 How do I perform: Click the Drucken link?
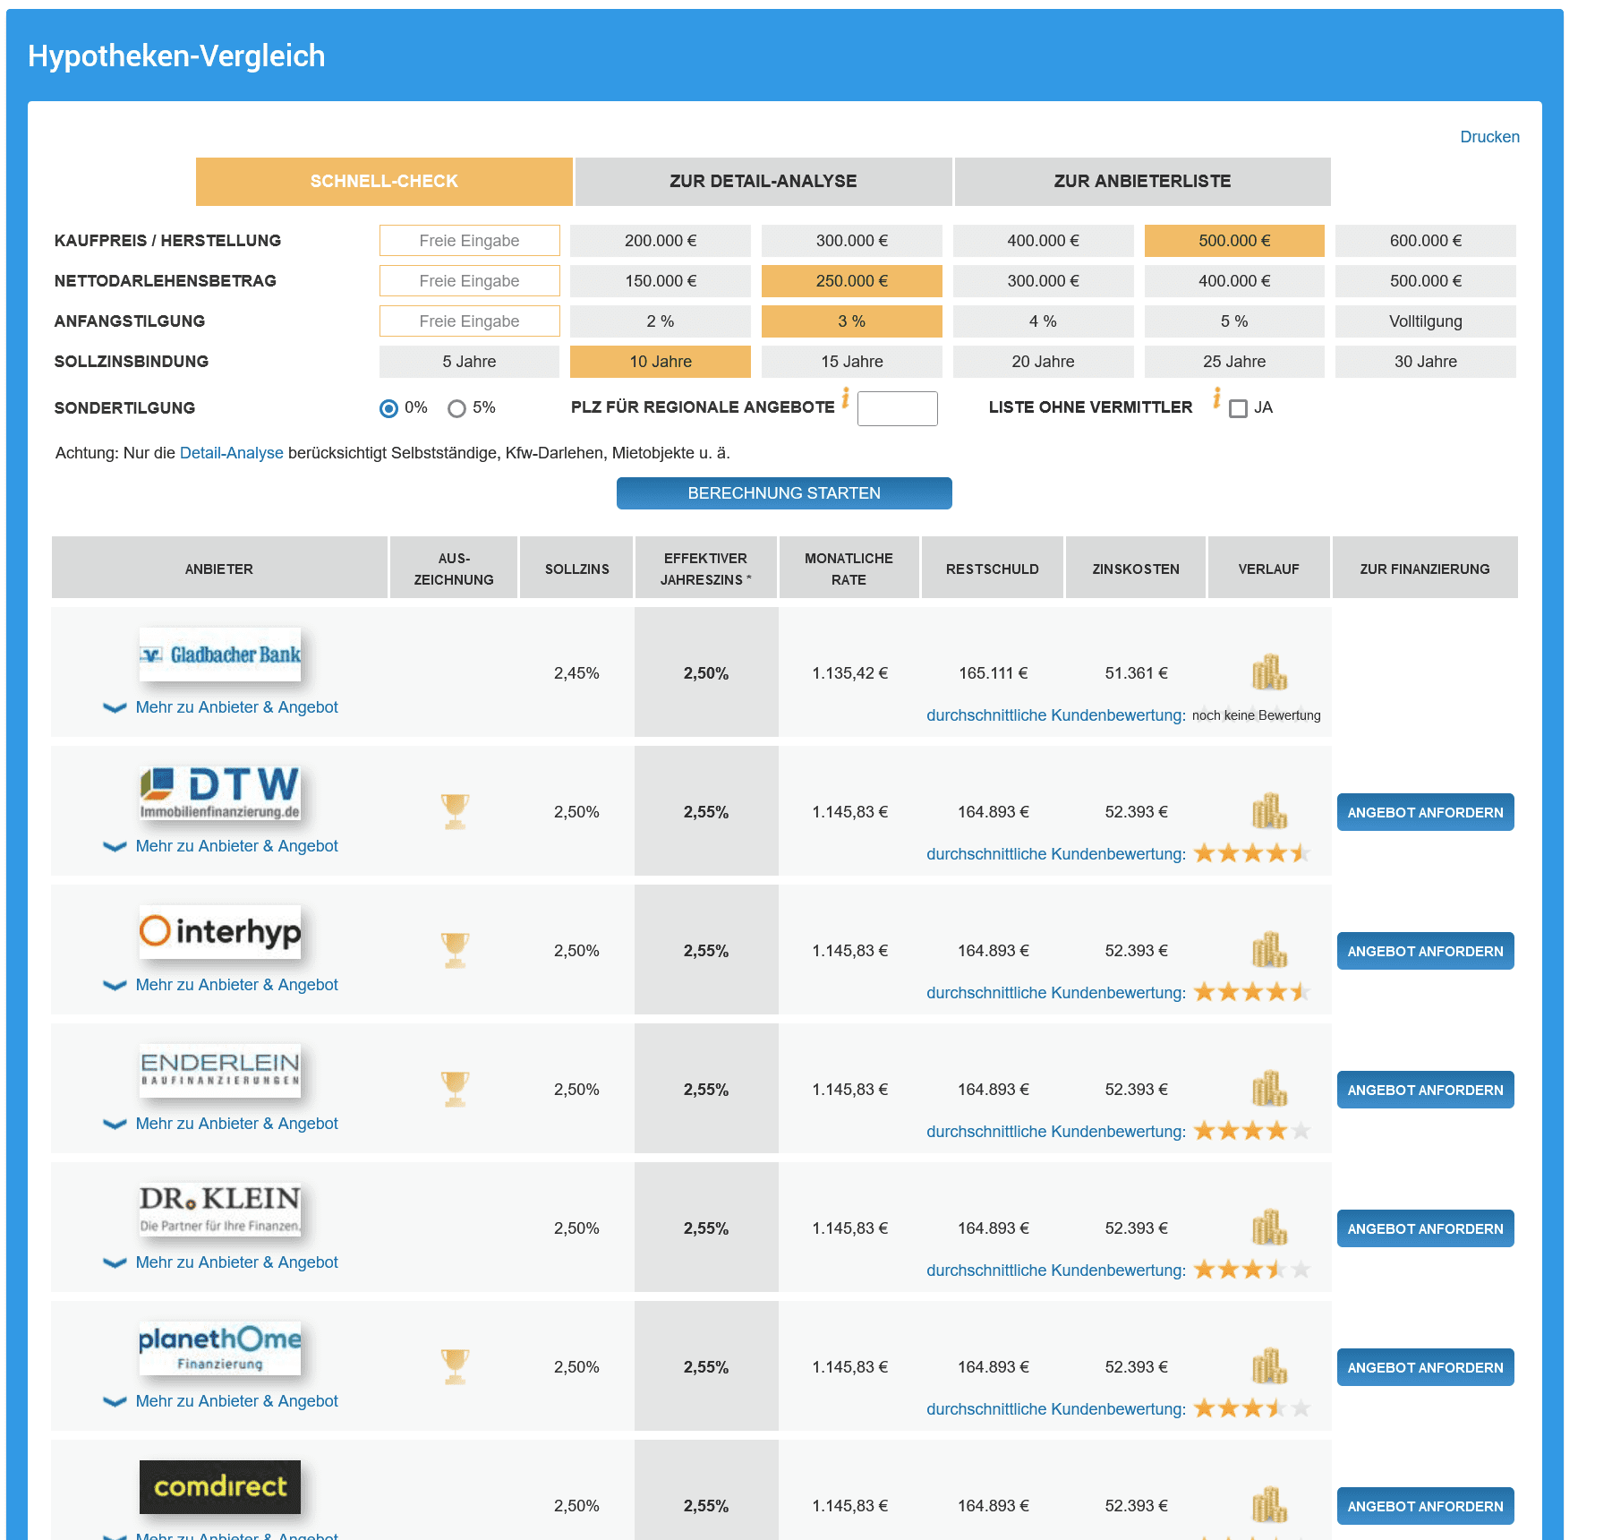1490,137
